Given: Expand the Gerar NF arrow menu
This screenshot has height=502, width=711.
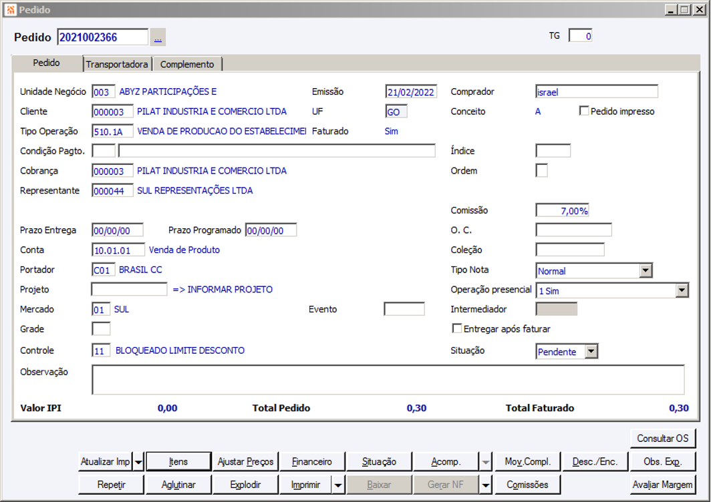Looking at the screenshot, I should click(x=486, y=485).
